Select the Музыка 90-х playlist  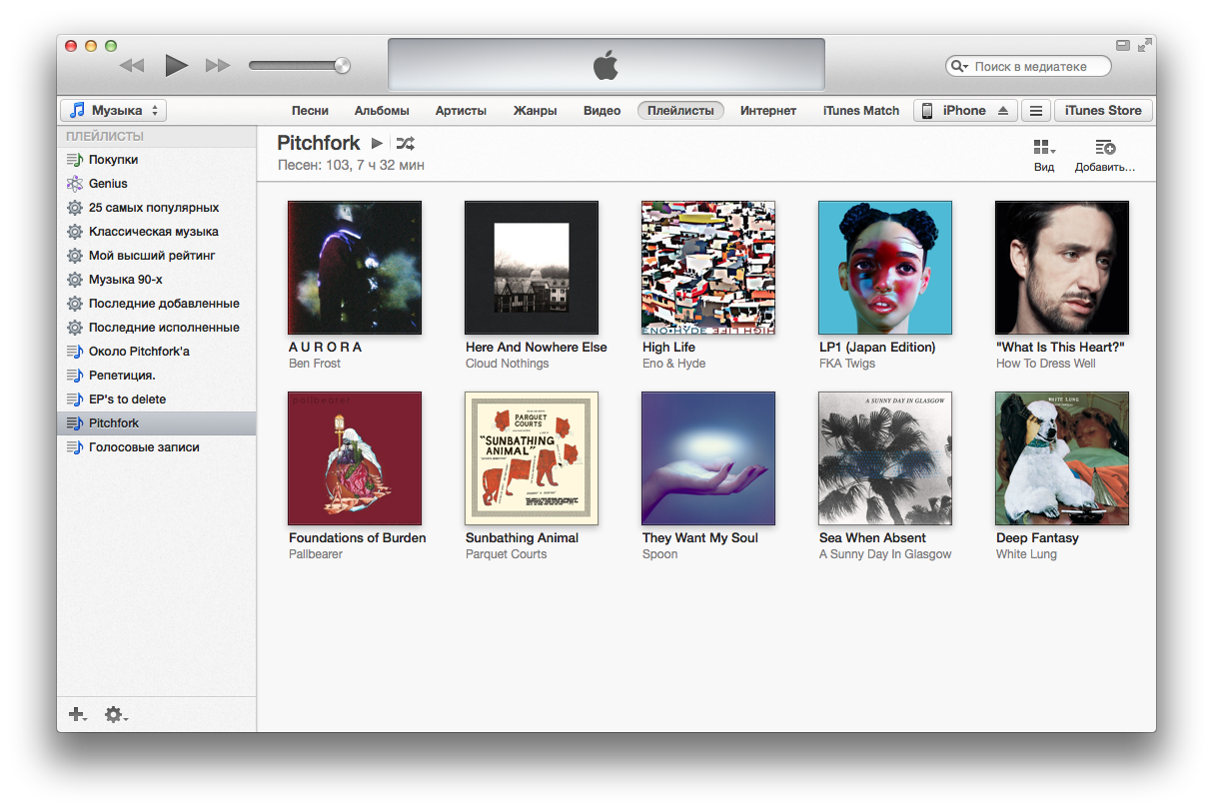[156, 280]
